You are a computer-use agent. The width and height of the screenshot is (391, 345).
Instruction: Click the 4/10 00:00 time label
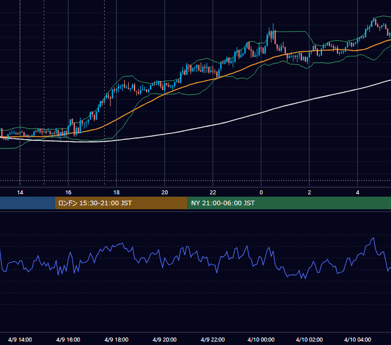click(x=261, y=339)
